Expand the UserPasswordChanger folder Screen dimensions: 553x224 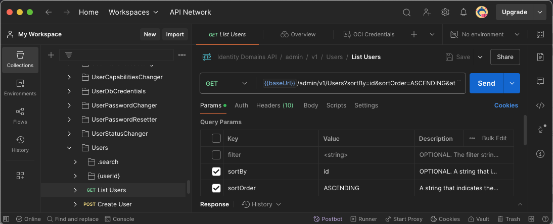pyautogui.click(x=69, y=105)
